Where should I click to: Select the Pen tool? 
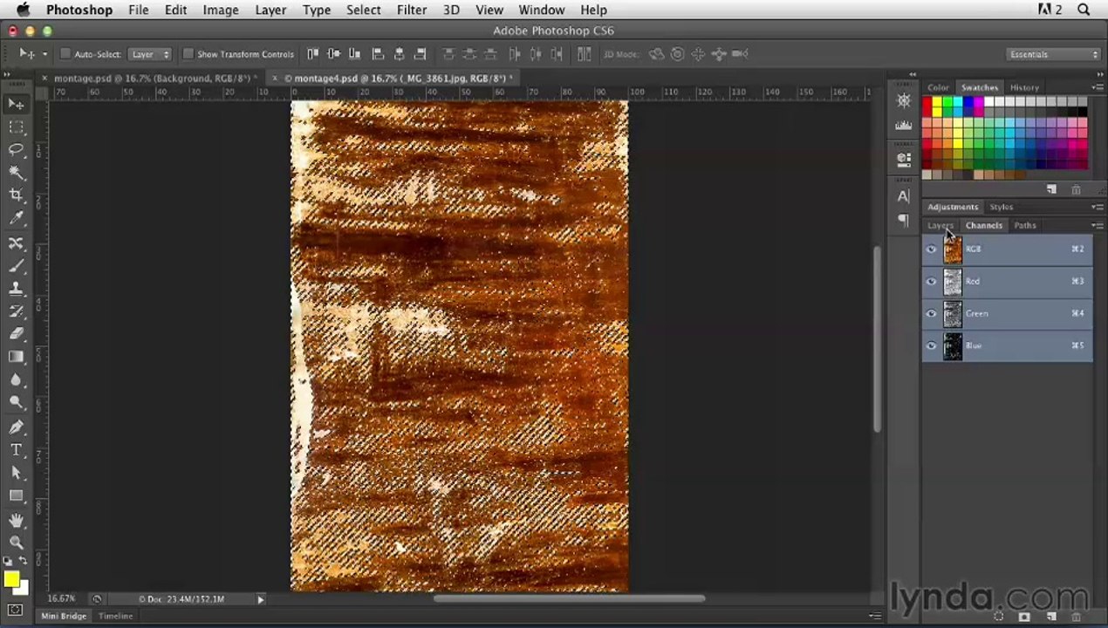tap(16, 427)
